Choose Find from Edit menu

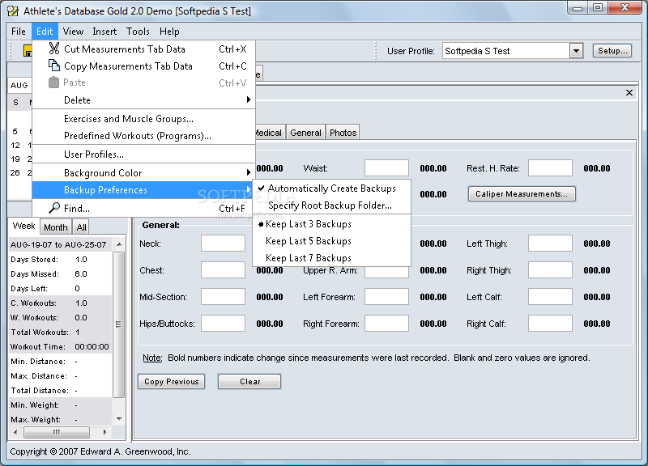pyautogui.click(x=143, y=209)
